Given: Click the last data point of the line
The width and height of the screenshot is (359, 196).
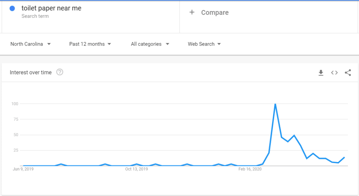Looking at the screenshot, I should point(344,157).
